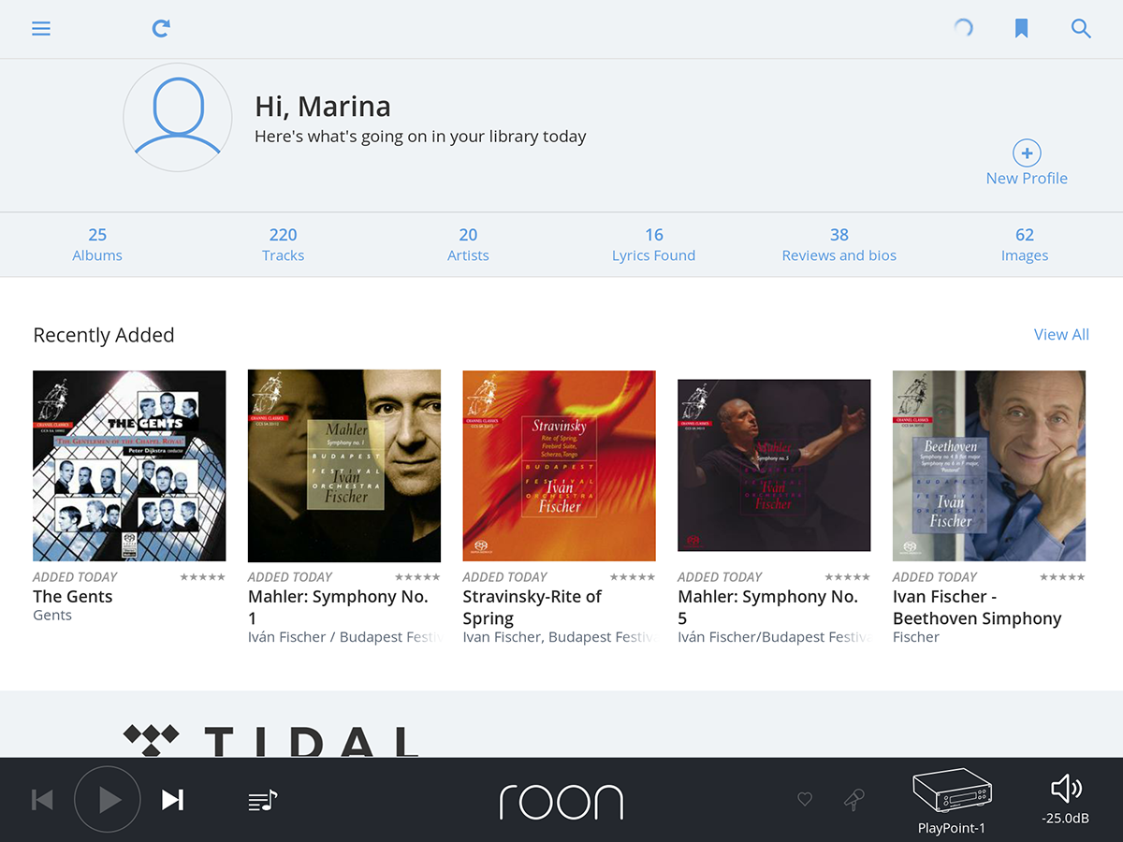Rate Mahler Symphony No. 1 stars
Screen dimensions: 1123x842
[417, 577]
